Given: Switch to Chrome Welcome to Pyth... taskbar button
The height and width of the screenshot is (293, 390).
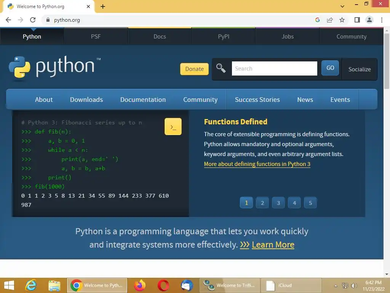Looking at the screenshot, I should pos(97,285).
